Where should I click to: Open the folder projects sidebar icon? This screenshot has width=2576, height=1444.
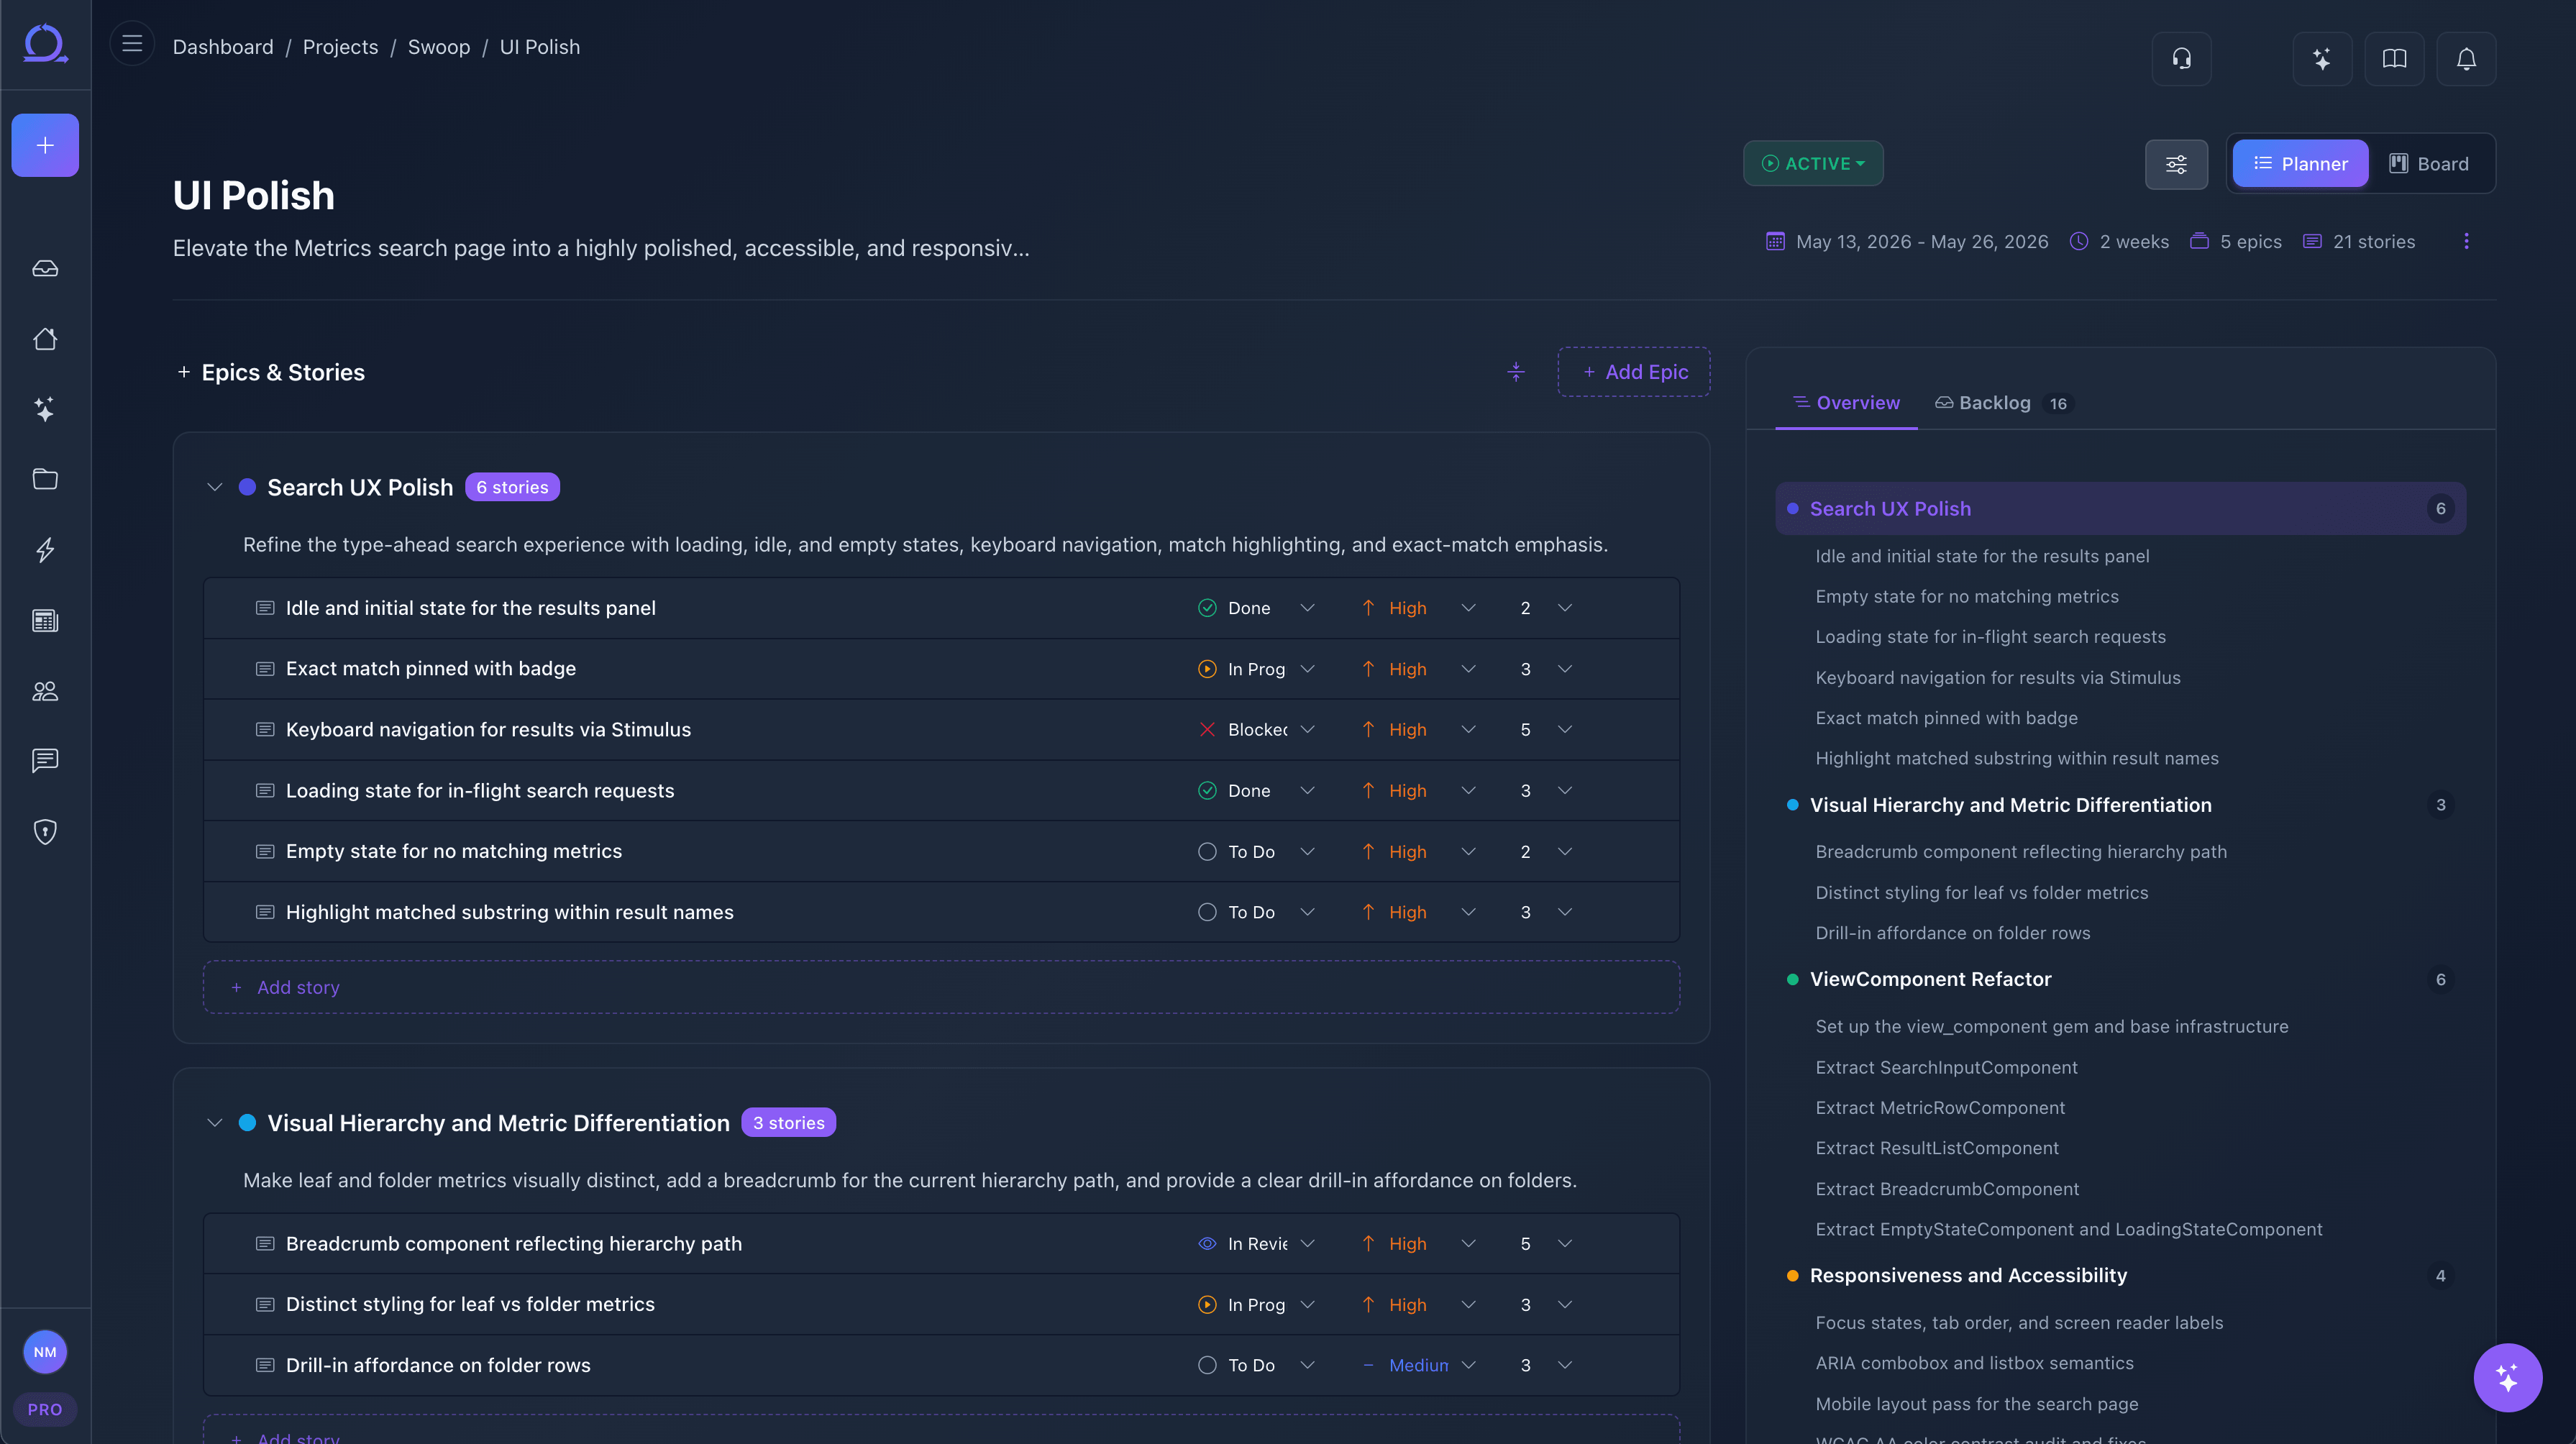[x=45, y=479]
